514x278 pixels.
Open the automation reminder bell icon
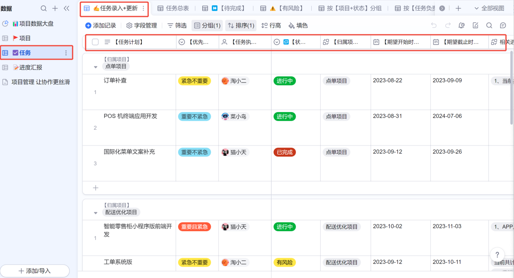click(x=462, y=26)
